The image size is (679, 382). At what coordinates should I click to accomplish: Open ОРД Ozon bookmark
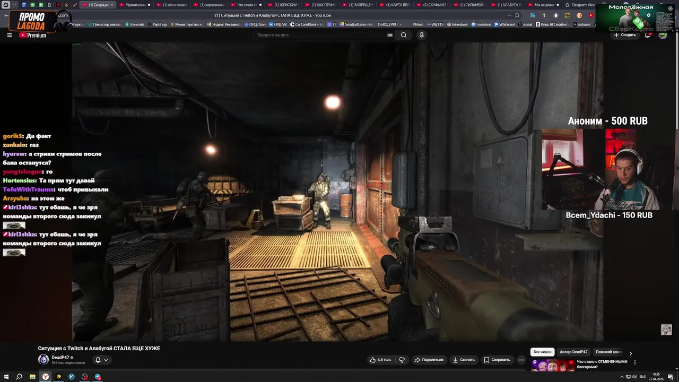coord(256,24)
